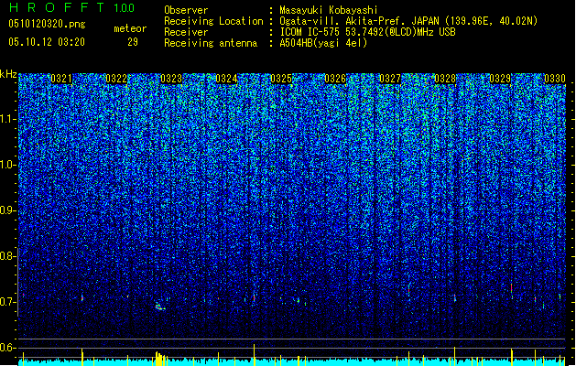Image resolution: width=576 pixels, height=366 pixels.
Task: Click the kHz axis unit label
Action: coord(8,74)
